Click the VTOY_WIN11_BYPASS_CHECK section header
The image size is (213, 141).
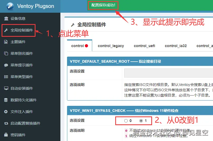(x=140, y=111)
